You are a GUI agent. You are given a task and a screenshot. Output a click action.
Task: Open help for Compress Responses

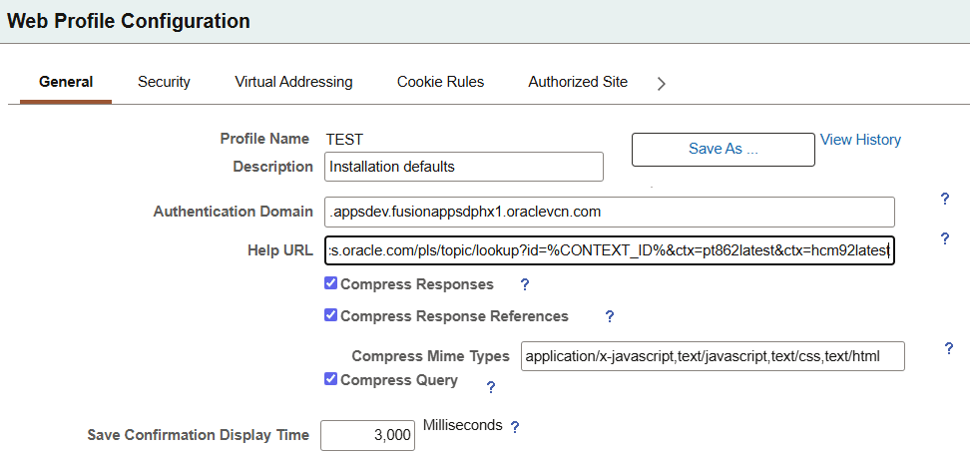pos(525,284)
